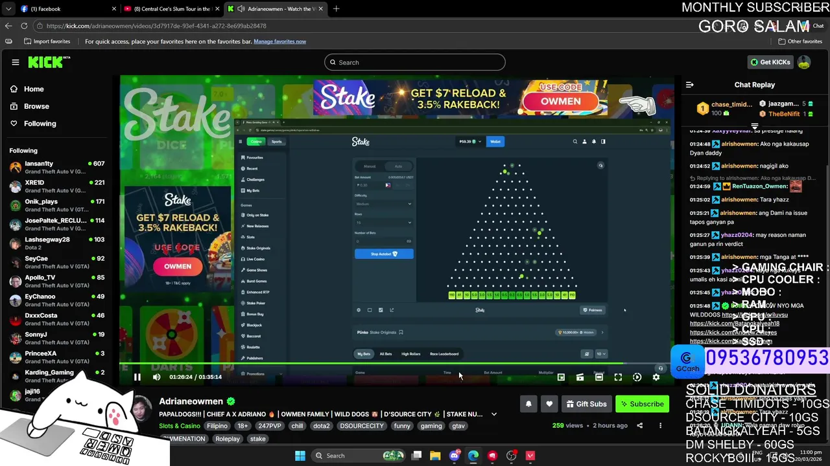The image size is (830, 466).
Task: Open video player settings gear
Action: 656,377
